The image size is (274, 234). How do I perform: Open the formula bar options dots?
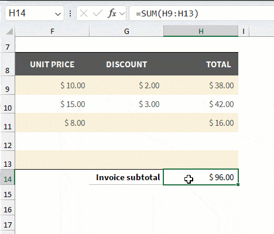(x=70, y=13)
